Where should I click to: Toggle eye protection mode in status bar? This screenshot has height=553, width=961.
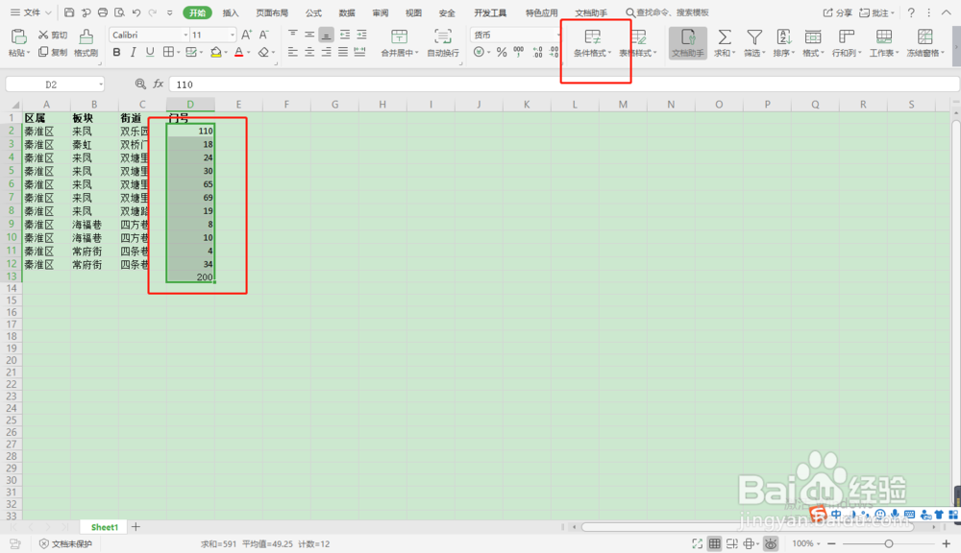pos(772,543)
